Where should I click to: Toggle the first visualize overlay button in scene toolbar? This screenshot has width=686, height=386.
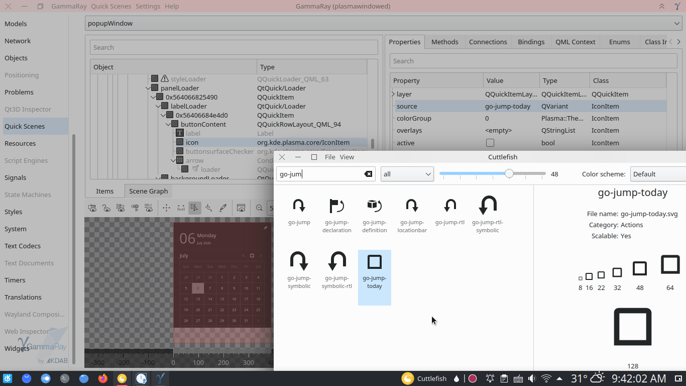pos(92,208)
